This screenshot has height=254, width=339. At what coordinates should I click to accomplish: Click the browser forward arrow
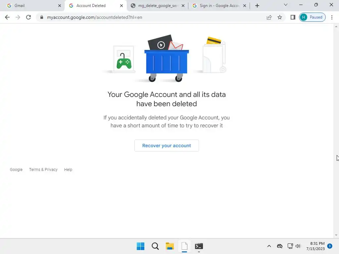[18, 17]
